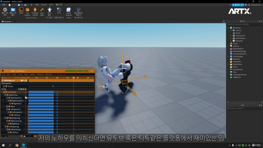This screenshot has width=263, height=148.
Task: Open the plugins folder icon
Action: coord(13,10)
